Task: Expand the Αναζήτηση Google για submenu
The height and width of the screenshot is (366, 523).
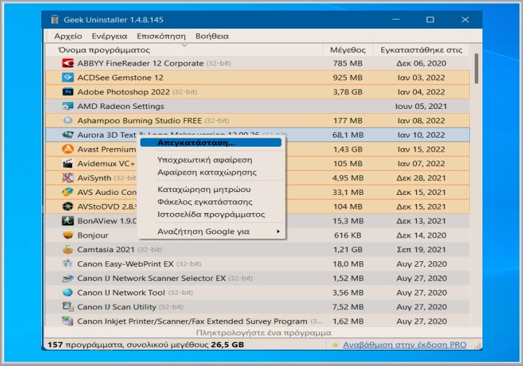Action: [210, 231]
